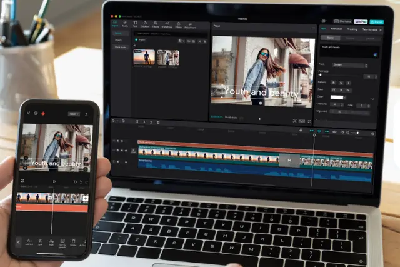
Task: Select the woman street video thumbnail
Action: [x=168, y=58]
